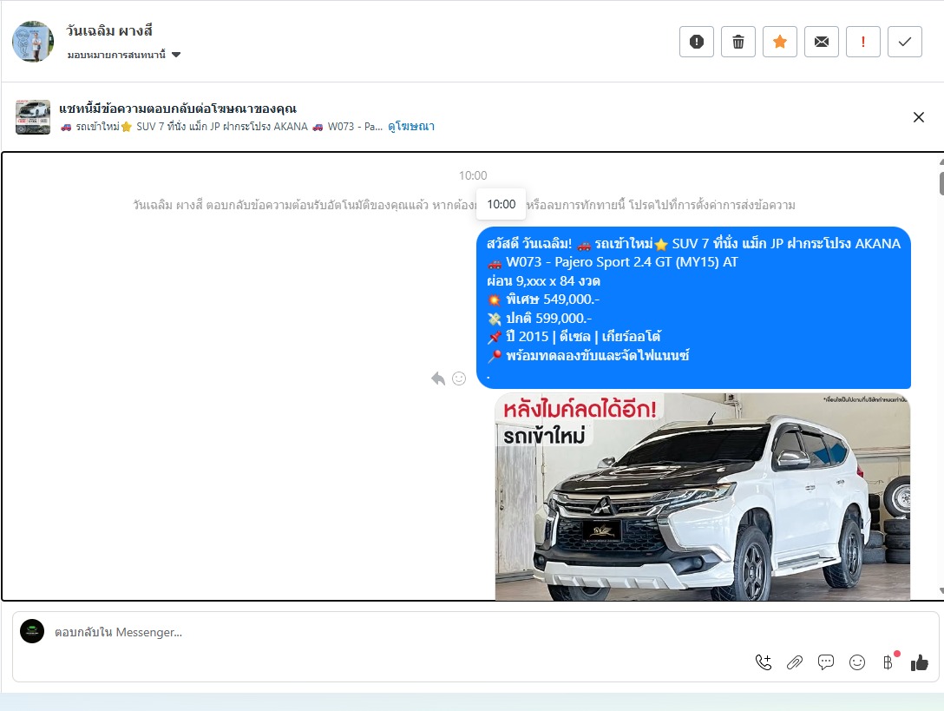Close the ad reply banner

pyautogui.click(x=918, y=117)
